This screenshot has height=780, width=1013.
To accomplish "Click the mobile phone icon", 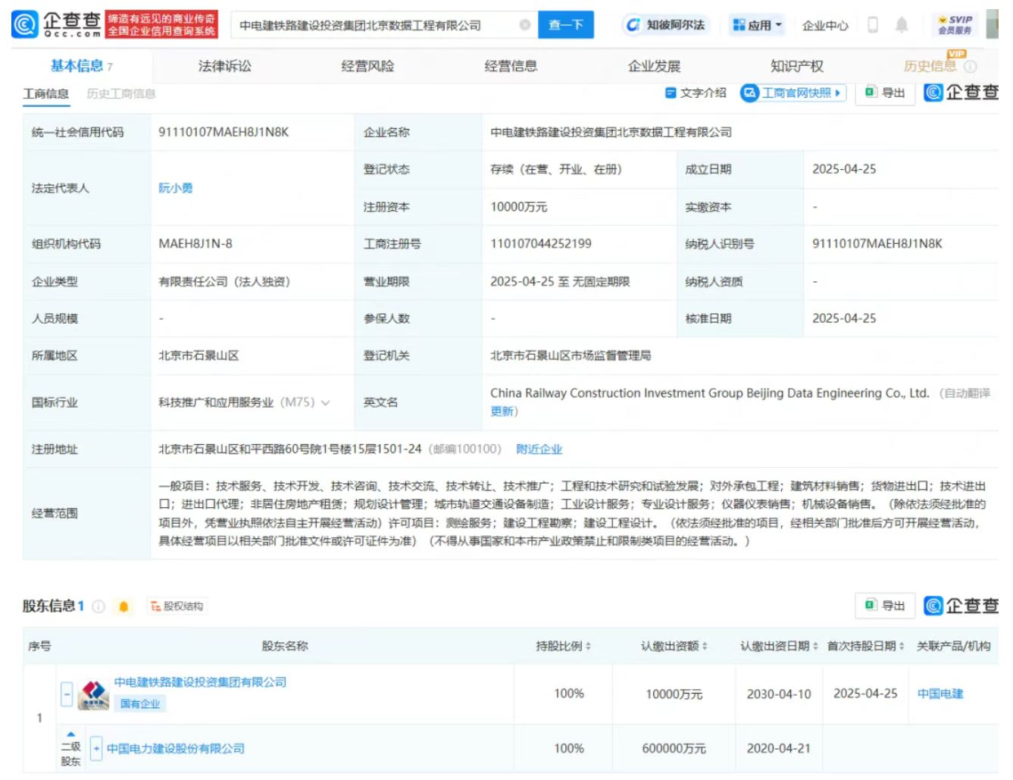I will tap(873, 25).
